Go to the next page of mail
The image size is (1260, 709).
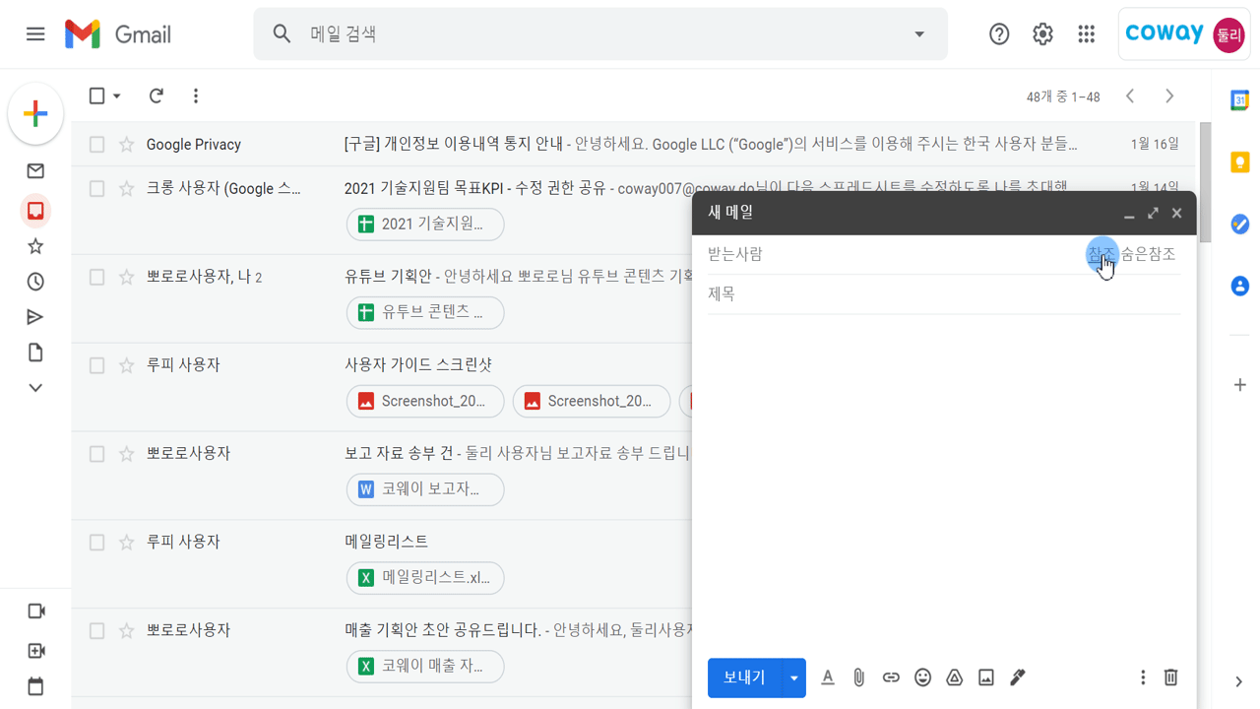point(1169,96)
